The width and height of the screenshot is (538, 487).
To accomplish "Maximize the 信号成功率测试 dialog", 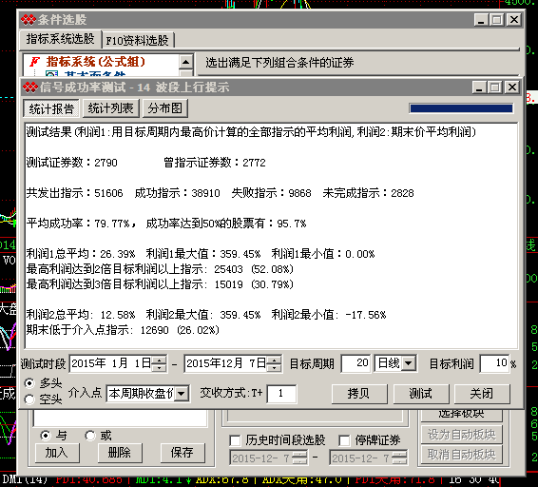I will coord(495,88).
